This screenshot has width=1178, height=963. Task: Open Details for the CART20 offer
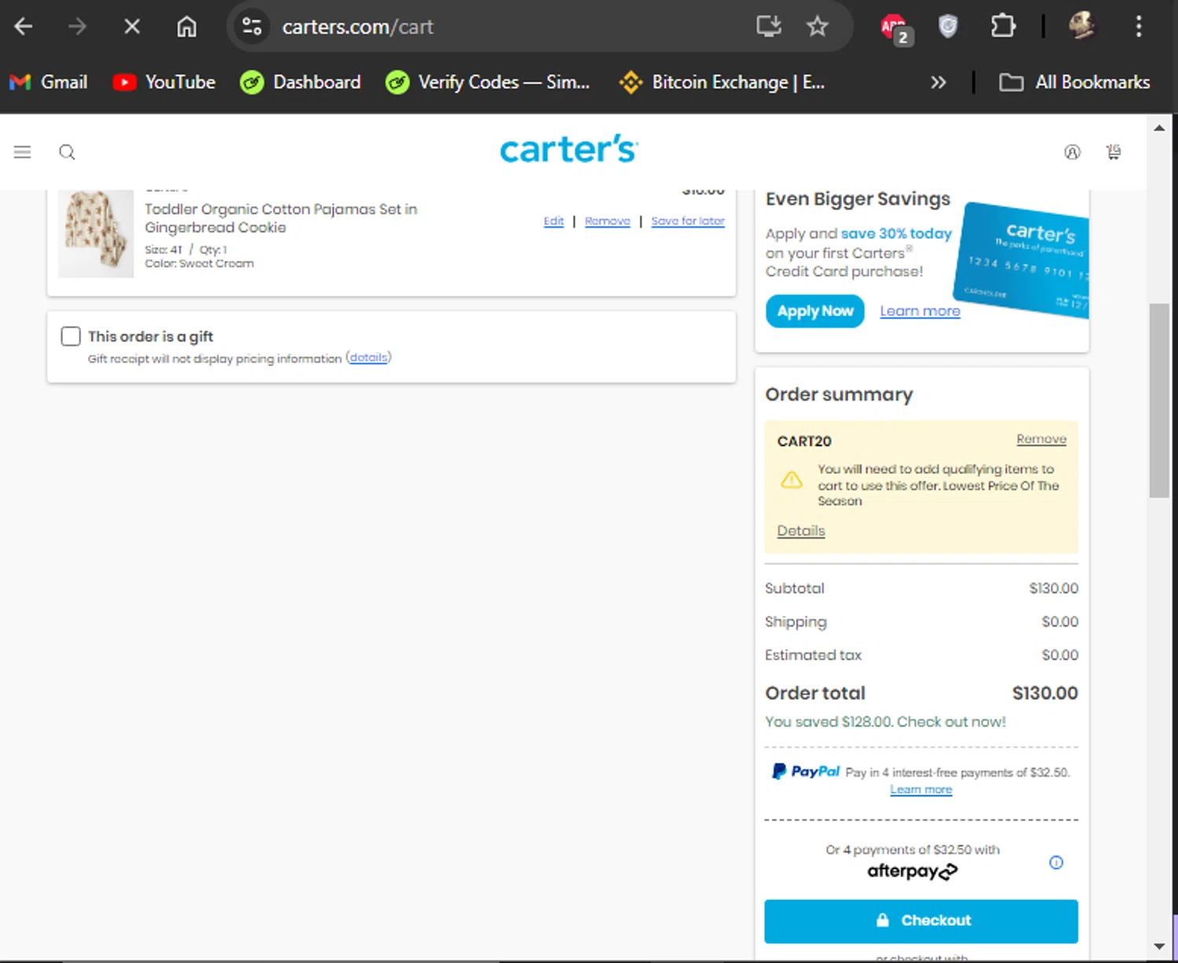pos(801,531)
